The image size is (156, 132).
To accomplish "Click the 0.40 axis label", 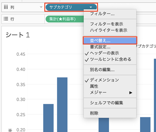I will [21, 69].
